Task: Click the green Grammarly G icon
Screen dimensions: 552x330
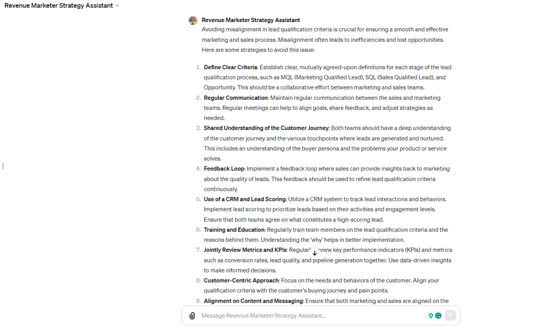Action: pyautogui.click(x=438, y=316)
